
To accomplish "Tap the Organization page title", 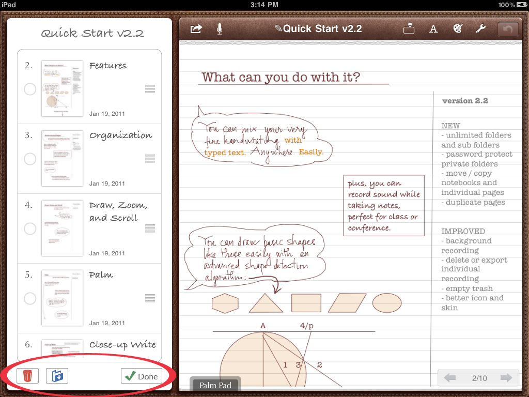I will click(121, 136).
